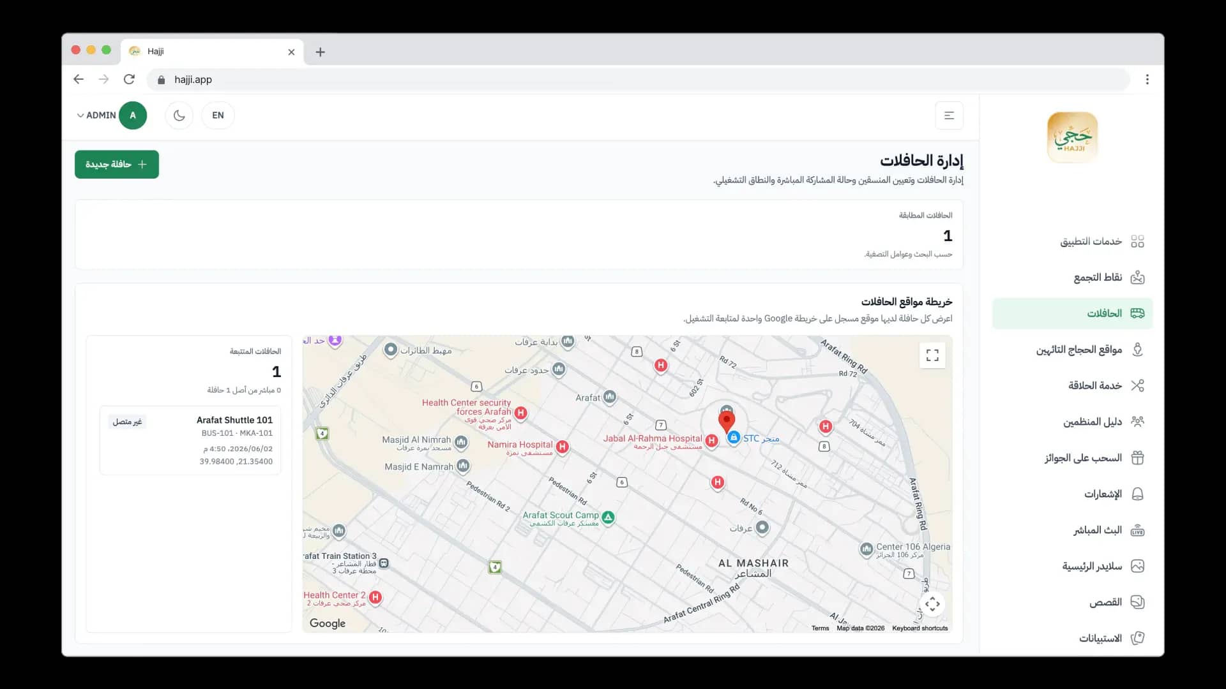Open السحب على الجوائز menu item
This screenshot has width=1226, height=689.
pos(1072,458)
